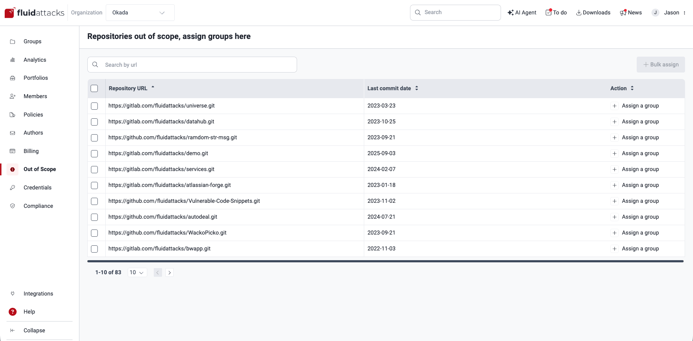Open the AI Agent feature
693x341 pixels.
pos(522,12)
